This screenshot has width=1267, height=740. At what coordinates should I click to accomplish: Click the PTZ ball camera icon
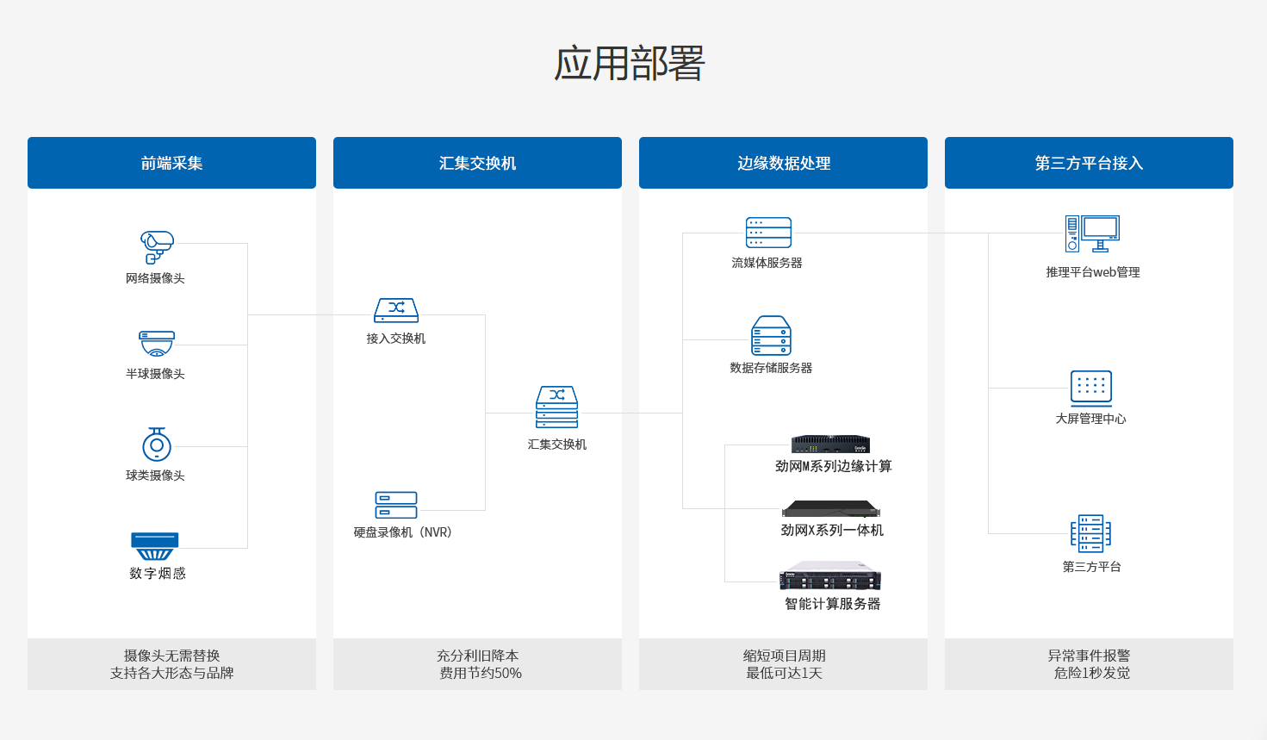click(x=157, y=445)
